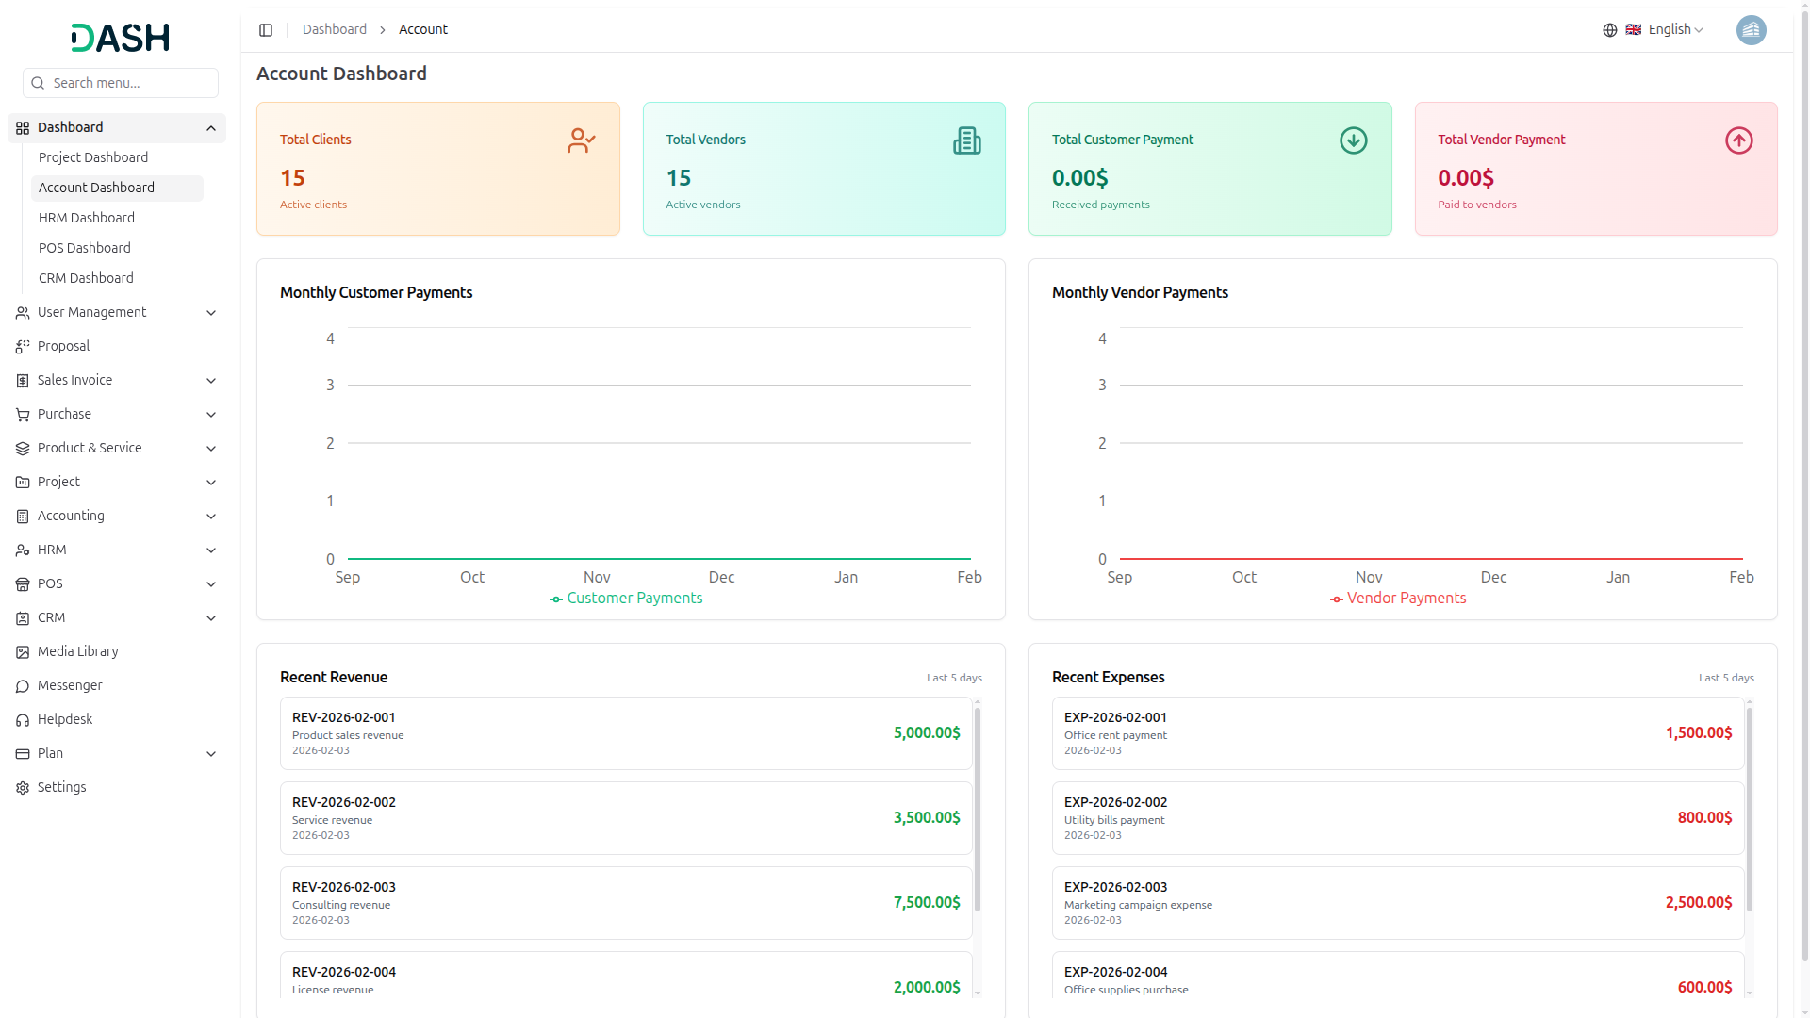Click the Recent Revenue list scrollbar
Screen dimensions: 1810x1018
(978, 811)
